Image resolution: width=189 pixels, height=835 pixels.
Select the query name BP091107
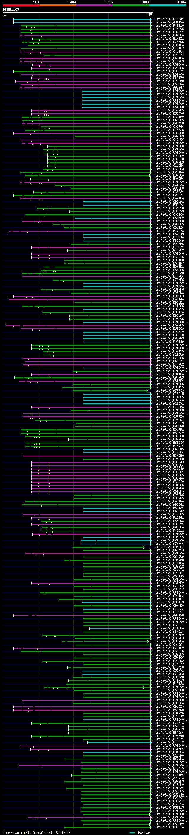coord(11,9)
